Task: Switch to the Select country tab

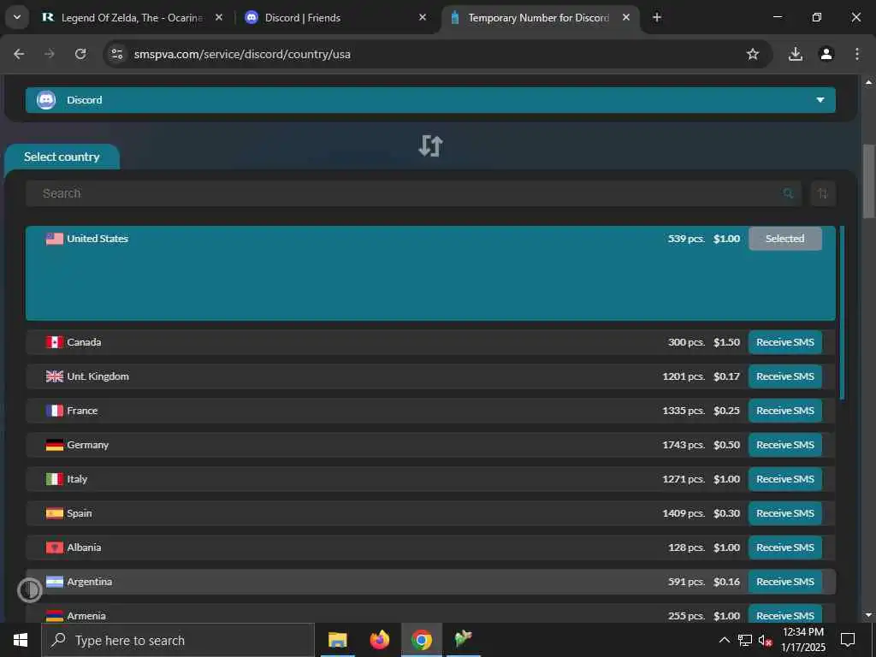Action: tap(62, 157)
